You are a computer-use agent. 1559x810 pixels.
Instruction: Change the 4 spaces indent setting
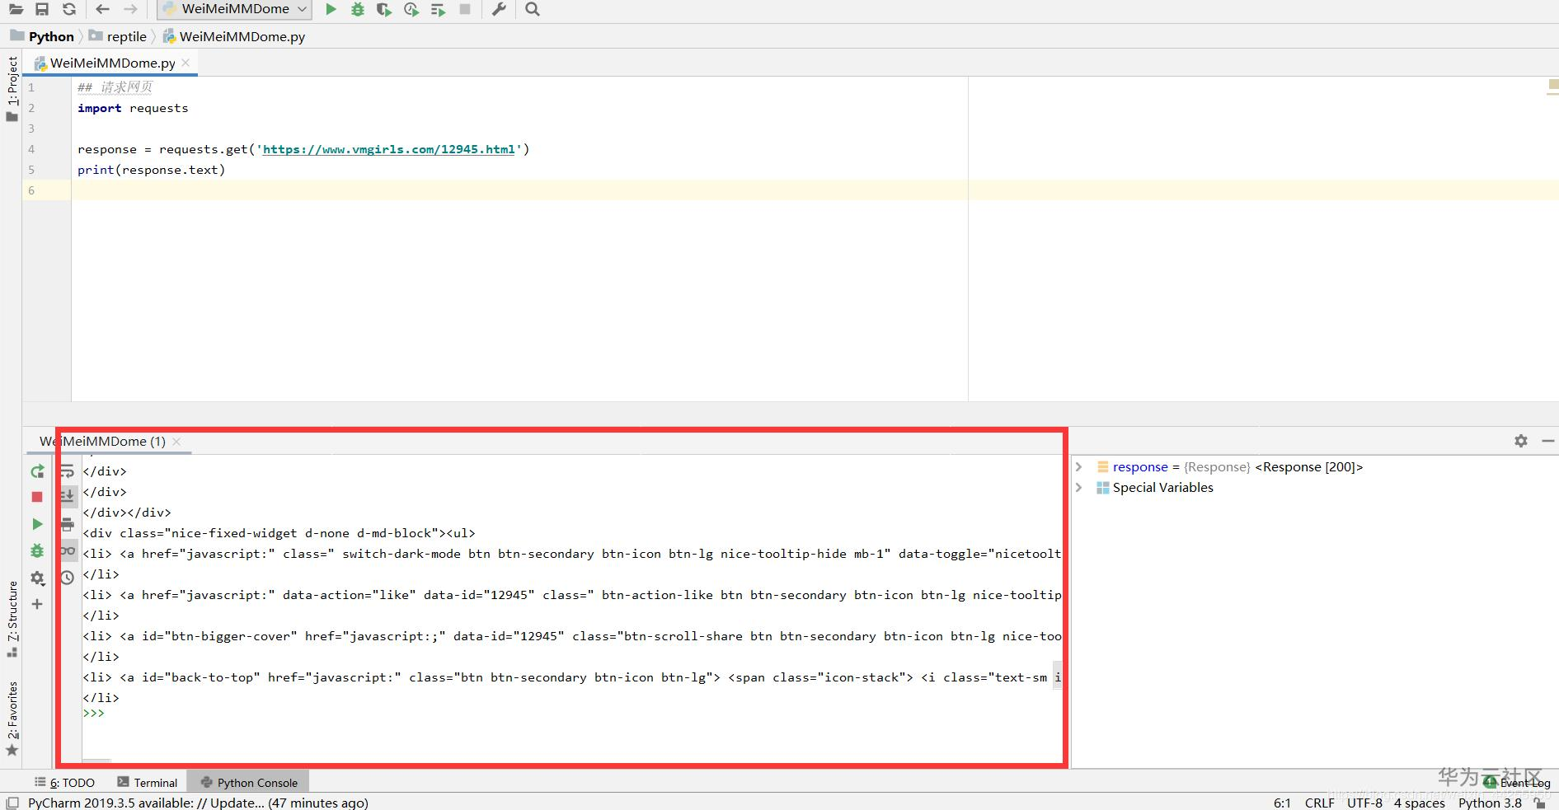1420,803
